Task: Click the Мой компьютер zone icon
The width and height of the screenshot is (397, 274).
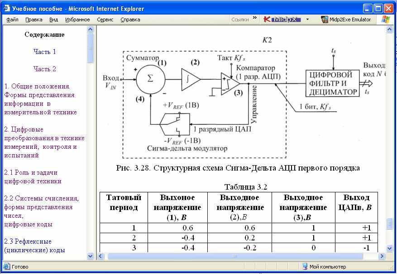Action: (305, 266)
